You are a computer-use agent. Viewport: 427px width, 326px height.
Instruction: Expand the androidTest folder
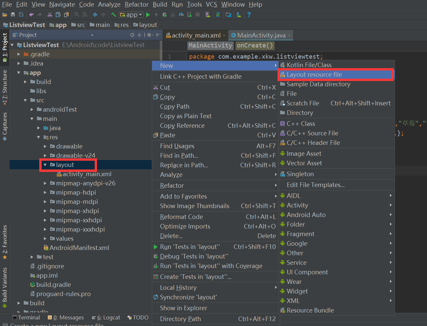[32, 109]
